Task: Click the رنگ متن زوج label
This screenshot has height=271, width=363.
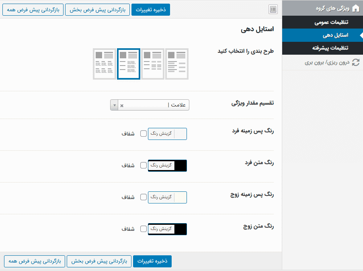Action: click(258, 226)
